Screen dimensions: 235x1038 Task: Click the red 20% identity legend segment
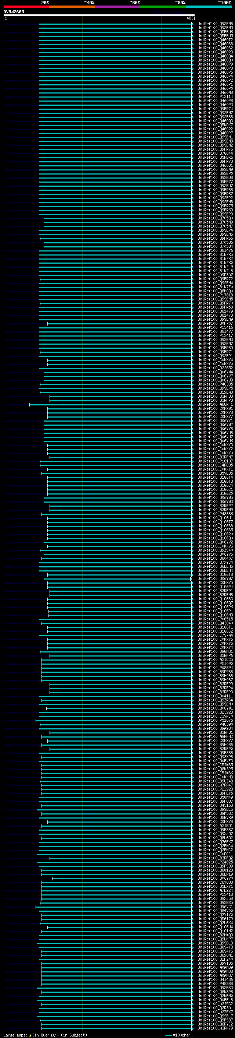point(26,7)
